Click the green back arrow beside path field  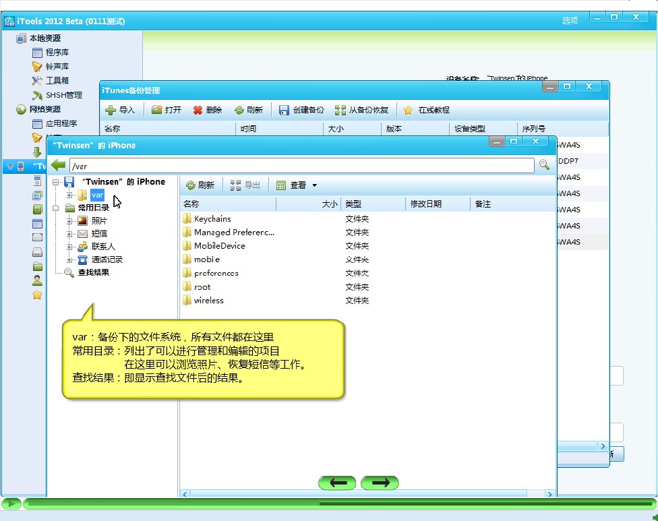pyautogui.click(x=58, y=165)
